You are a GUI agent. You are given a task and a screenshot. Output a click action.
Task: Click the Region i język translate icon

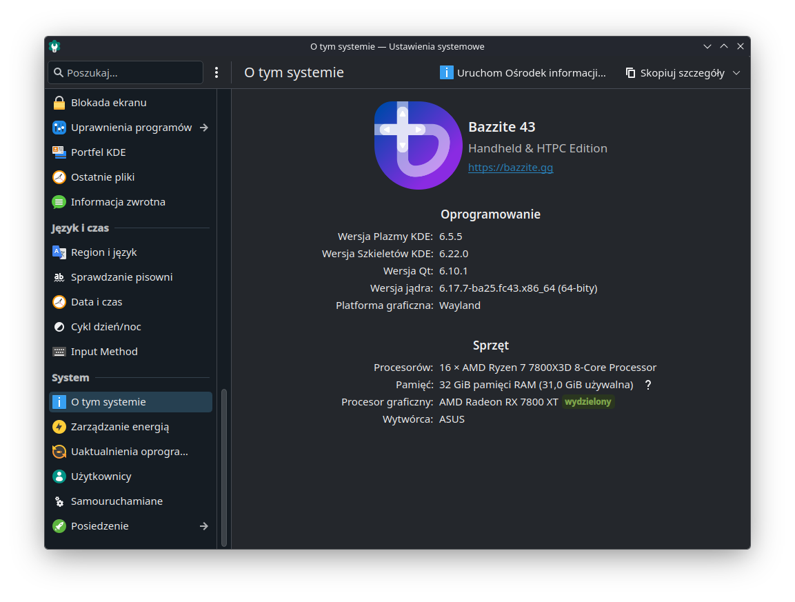click(59, 252)
